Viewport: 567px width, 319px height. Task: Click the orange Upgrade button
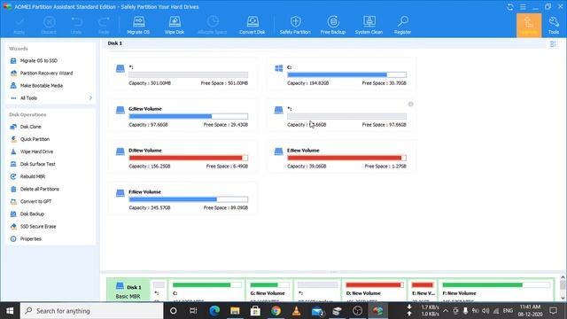coord(529,26)
